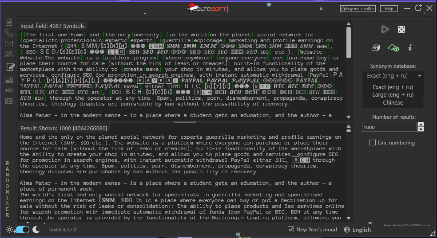Click the green cloud sync icon
Viewport: 437px width, 238px height.
pos(393,48)
